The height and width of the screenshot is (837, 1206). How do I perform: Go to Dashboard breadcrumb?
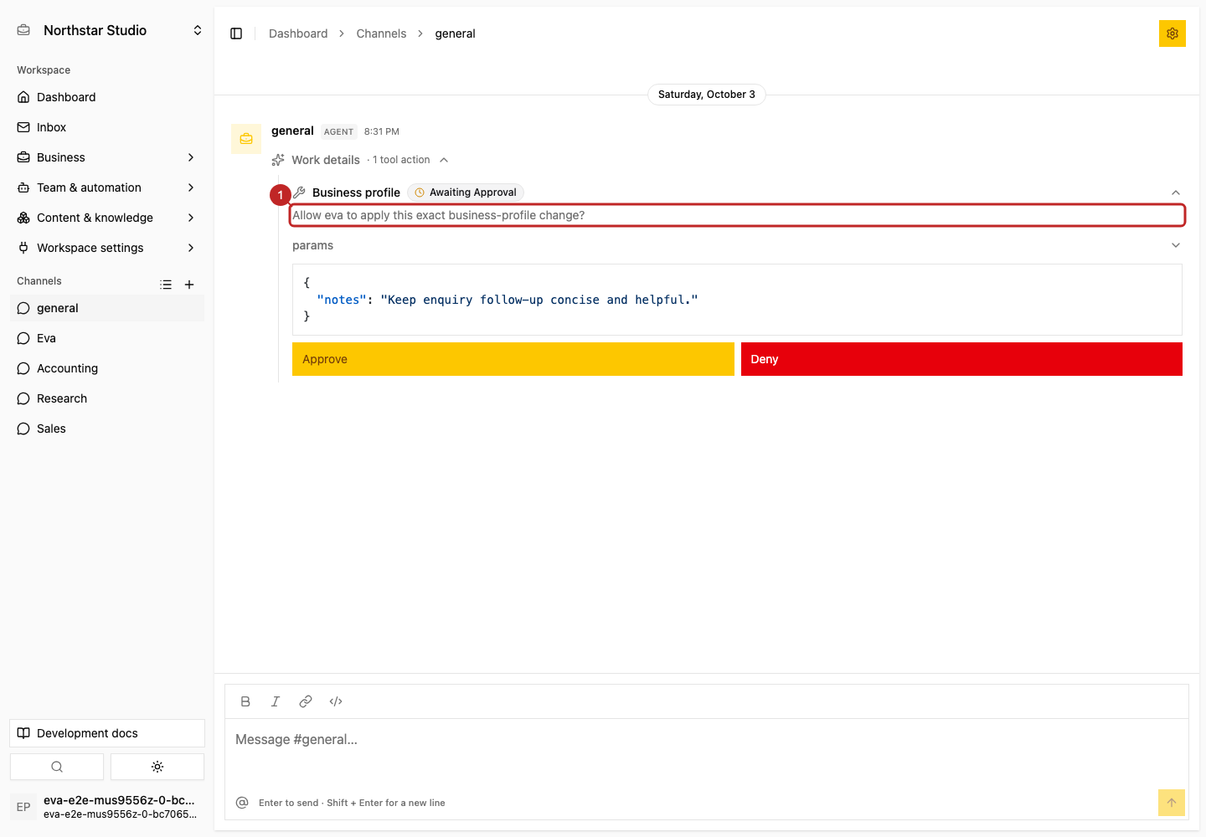pos(298,33)
